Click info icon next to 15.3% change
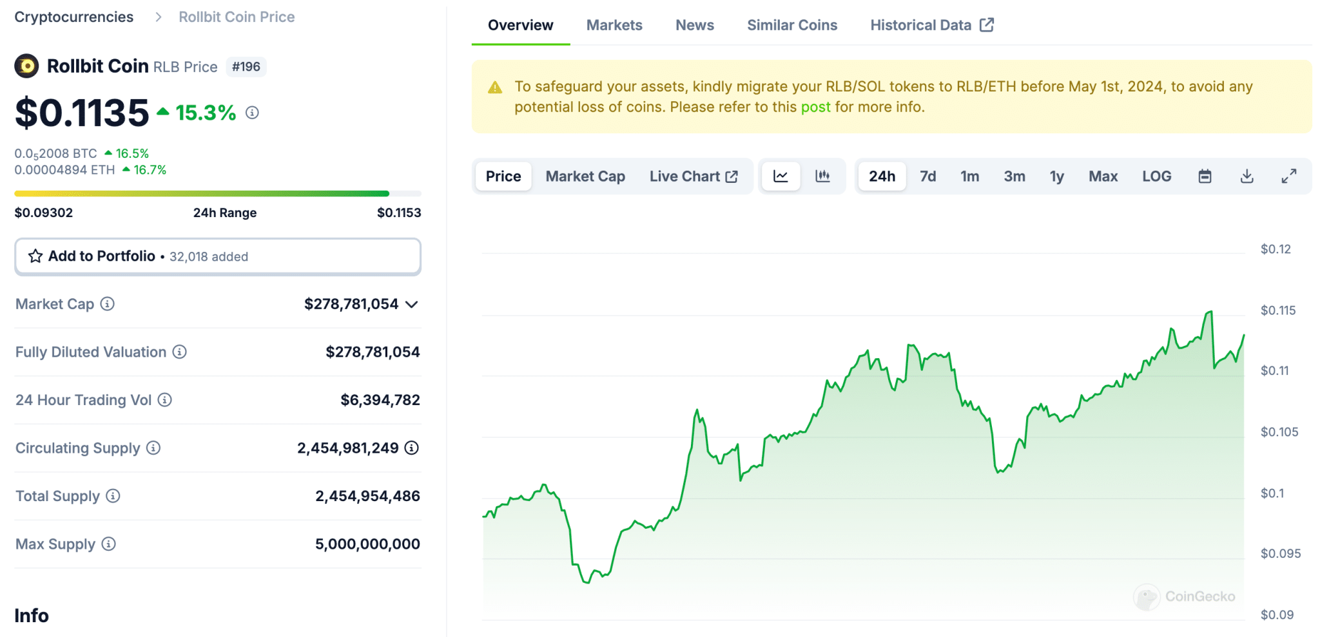Viewport: 1320px width, 637px height. pyautogui.click(x=253, y=113)
